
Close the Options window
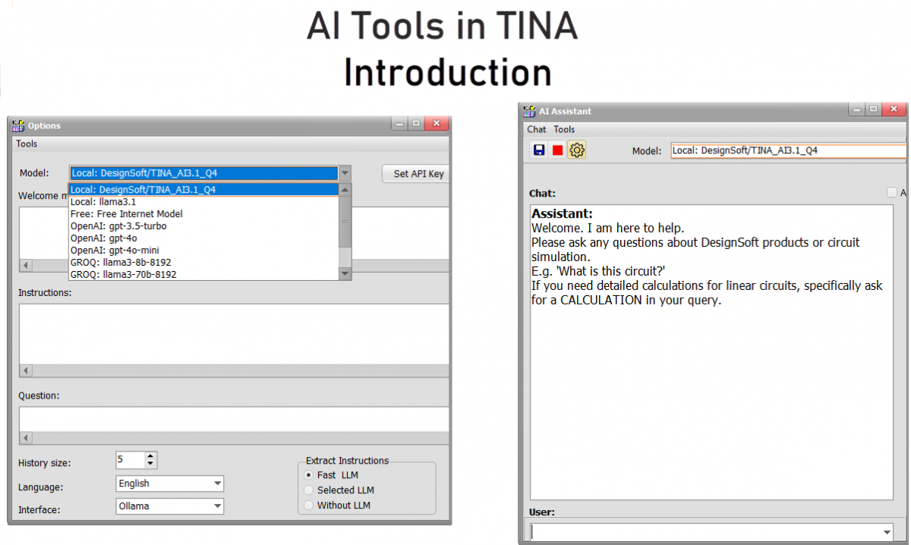click(436, 124)
